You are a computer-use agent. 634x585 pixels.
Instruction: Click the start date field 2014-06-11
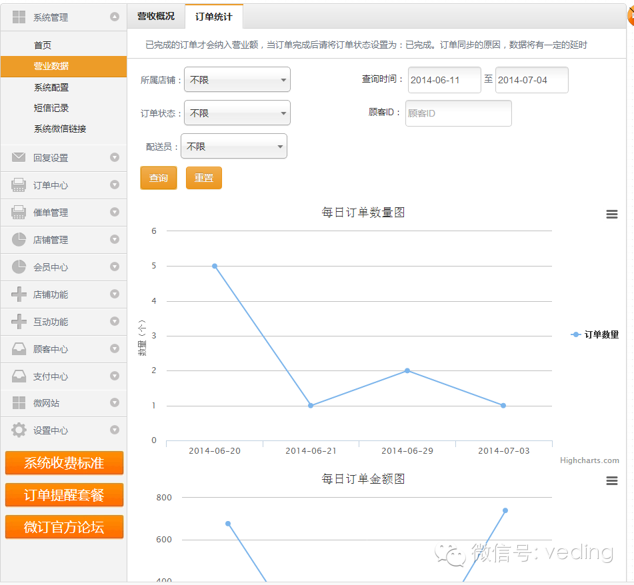[x=445, y=80]
